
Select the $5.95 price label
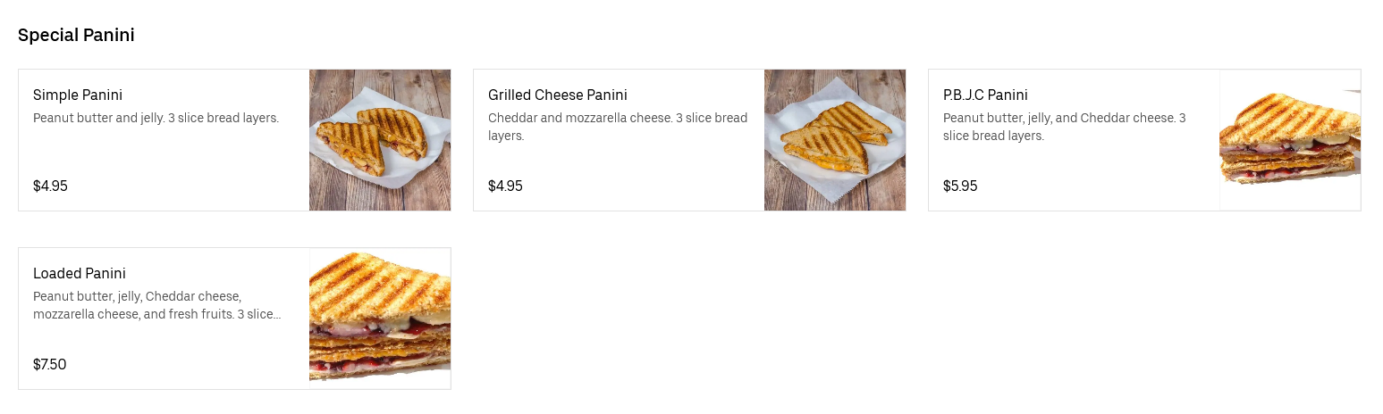pos(960,186)
